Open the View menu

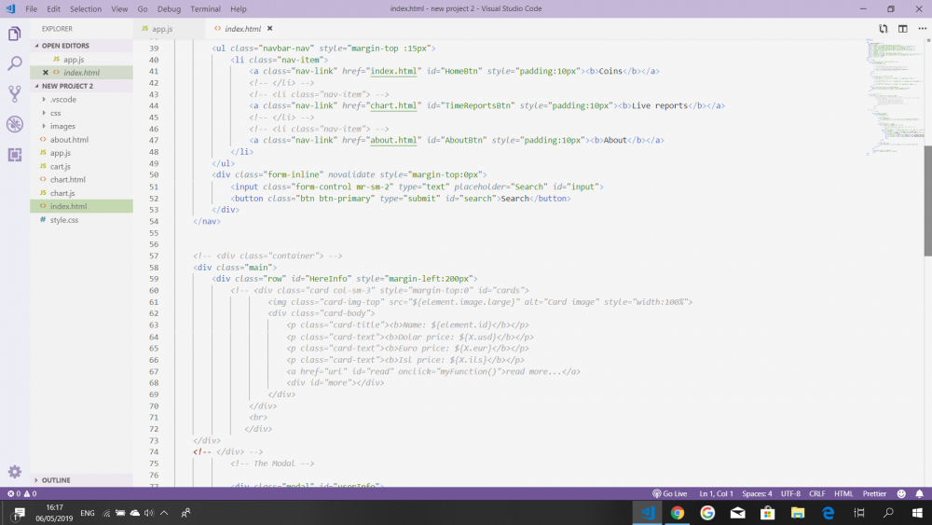[x=119, y=9]
